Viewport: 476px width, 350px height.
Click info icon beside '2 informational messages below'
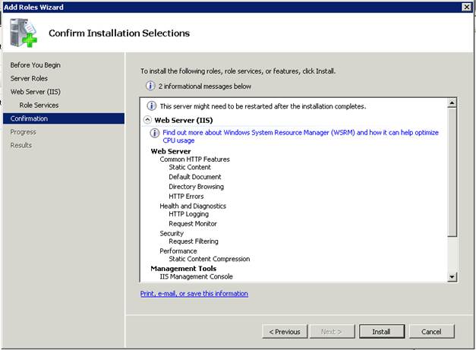[150, 86]
